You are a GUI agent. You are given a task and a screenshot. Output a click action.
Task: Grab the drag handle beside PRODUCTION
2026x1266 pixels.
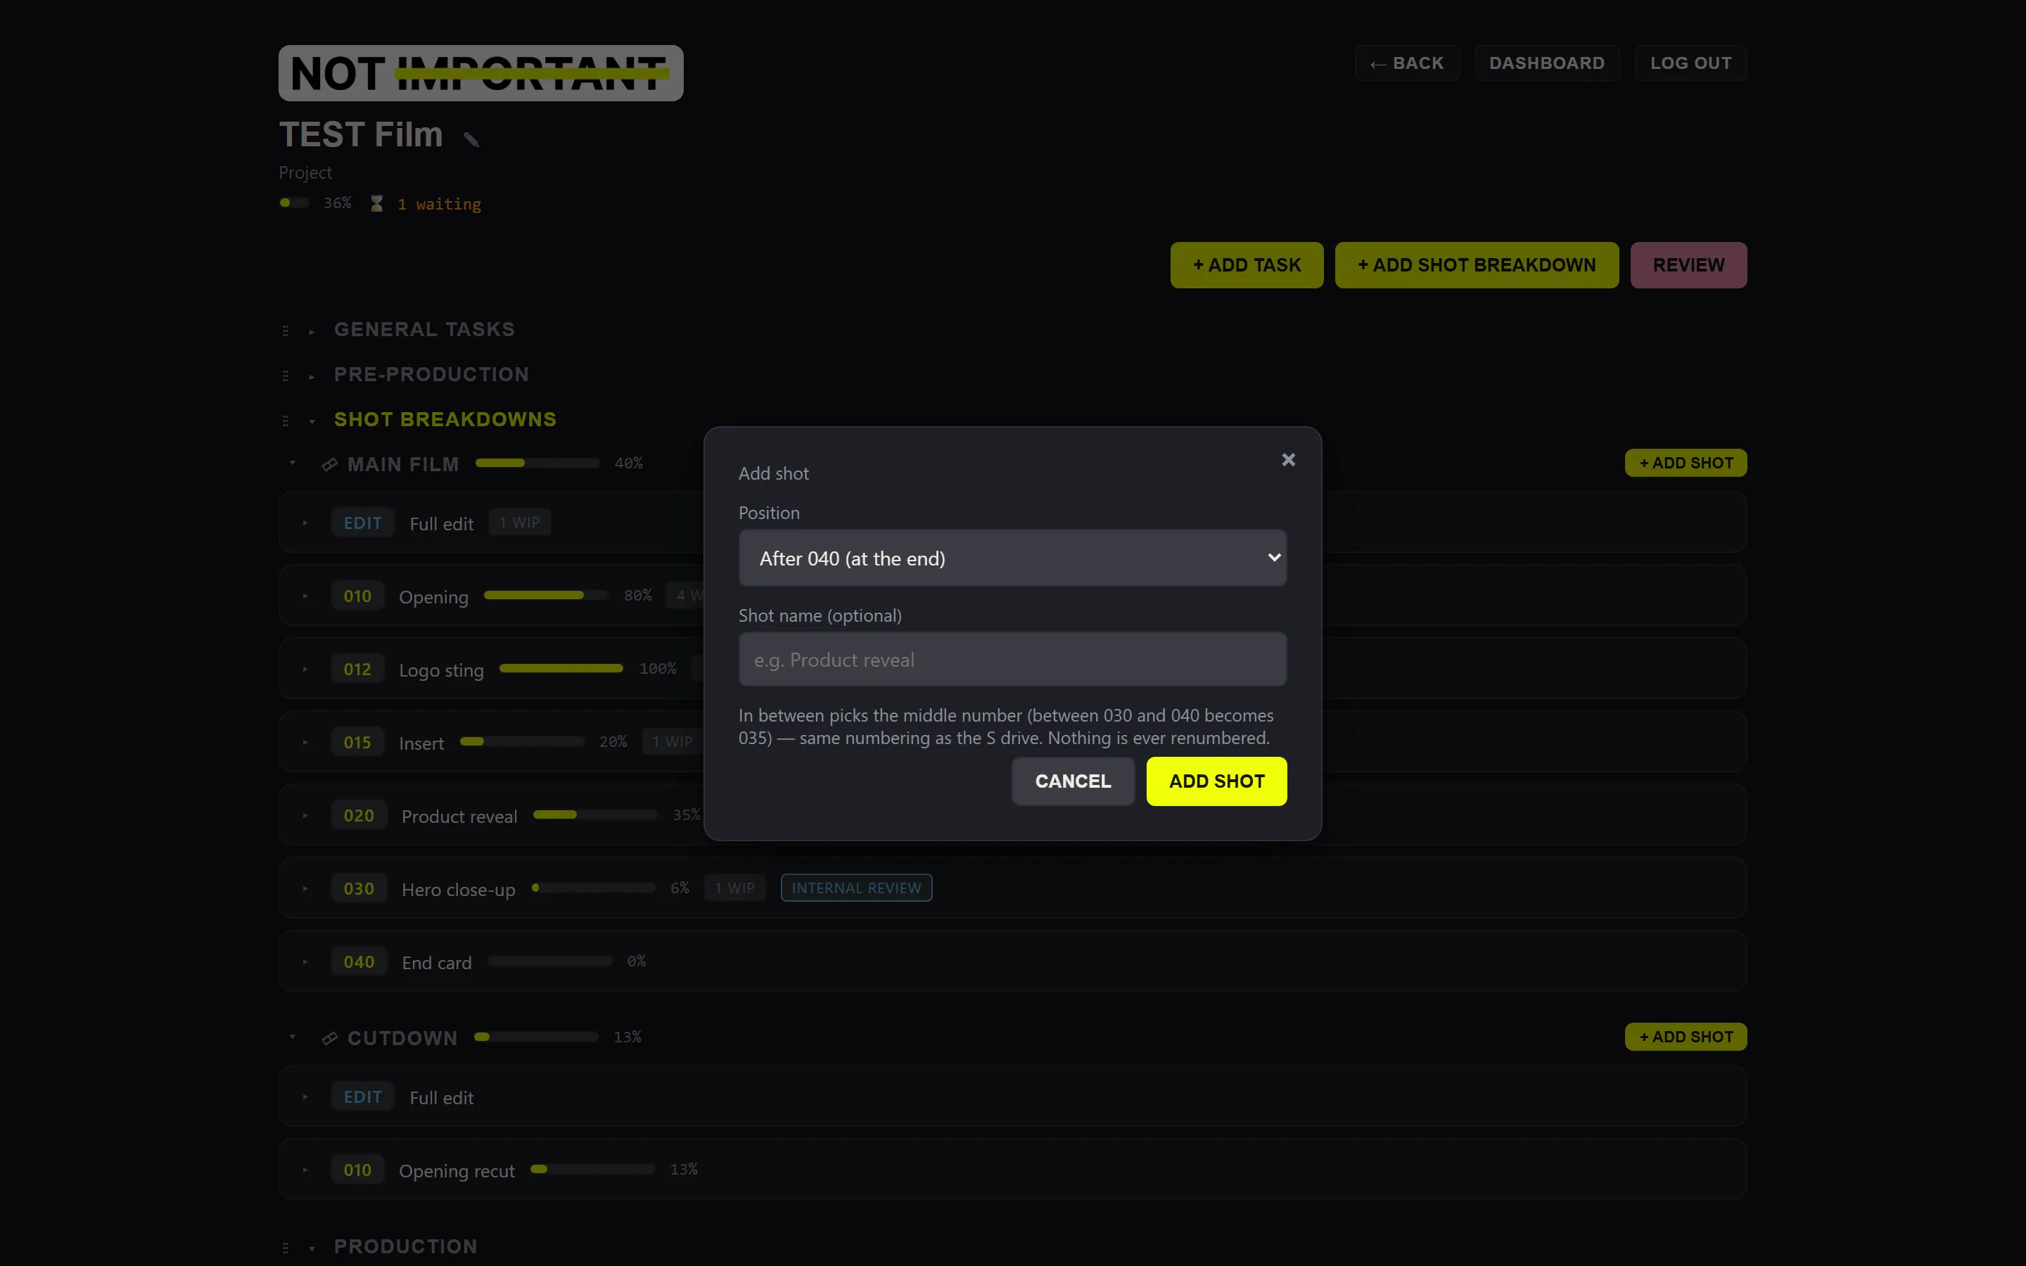click(286, 1248)
